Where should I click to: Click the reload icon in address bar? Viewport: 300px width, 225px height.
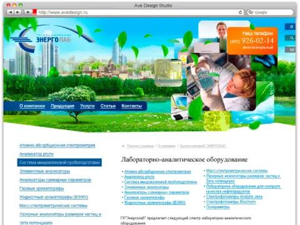tap(240, 12)
